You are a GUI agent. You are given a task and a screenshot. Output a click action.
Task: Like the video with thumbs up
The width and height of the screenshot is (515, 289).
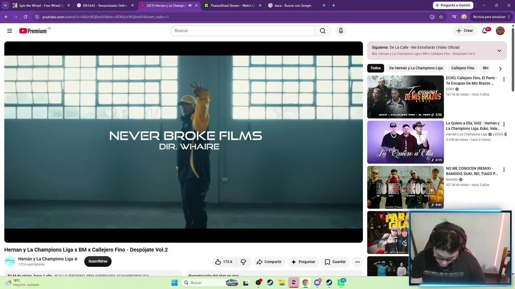point(224,262)
